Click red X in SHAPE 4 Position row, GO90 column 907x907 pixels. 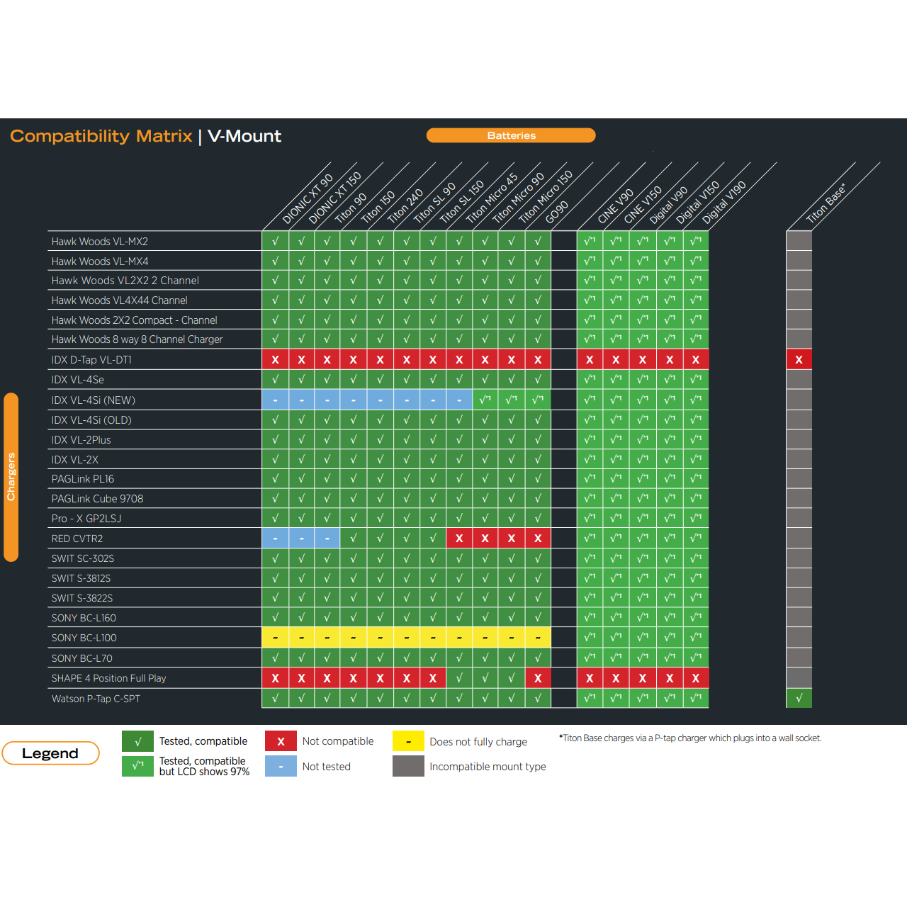click(538, 678)
